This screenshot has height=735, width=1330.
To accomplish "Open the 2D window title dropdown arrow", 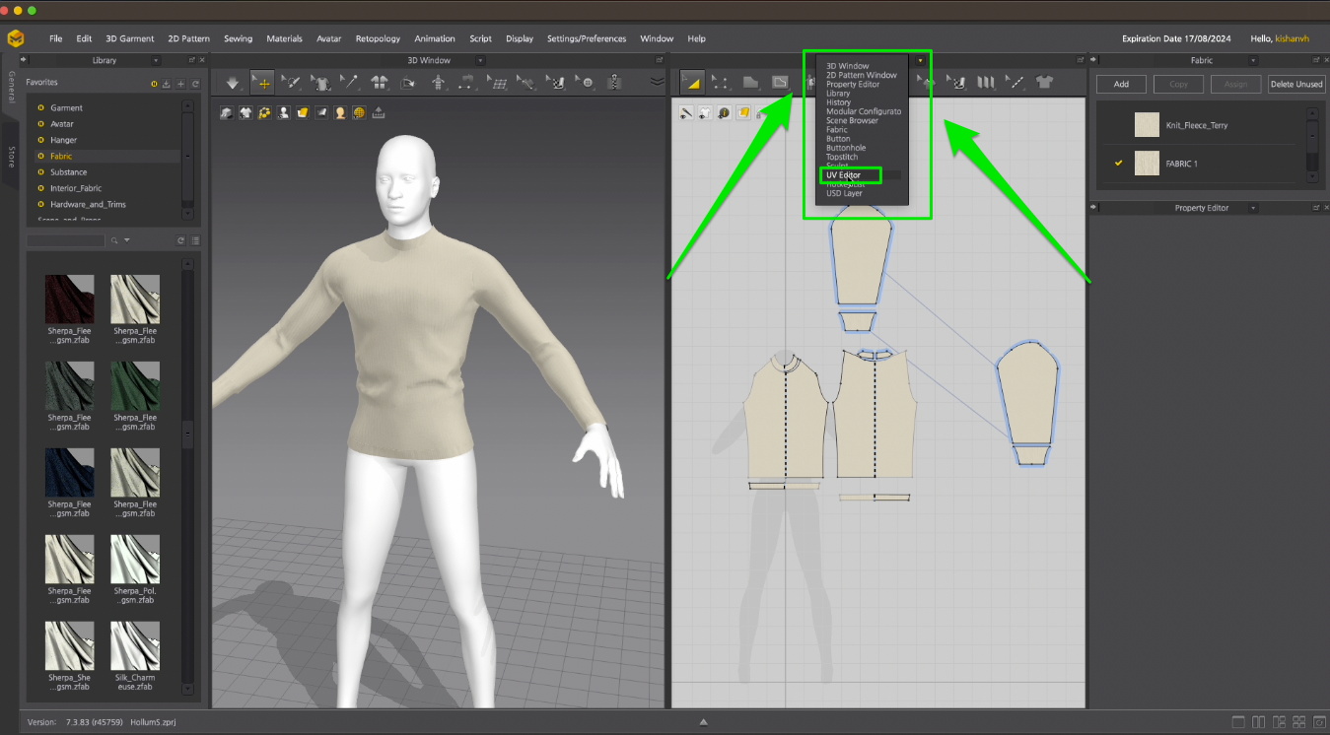I will pyautogui.click(x=921, y=60).
